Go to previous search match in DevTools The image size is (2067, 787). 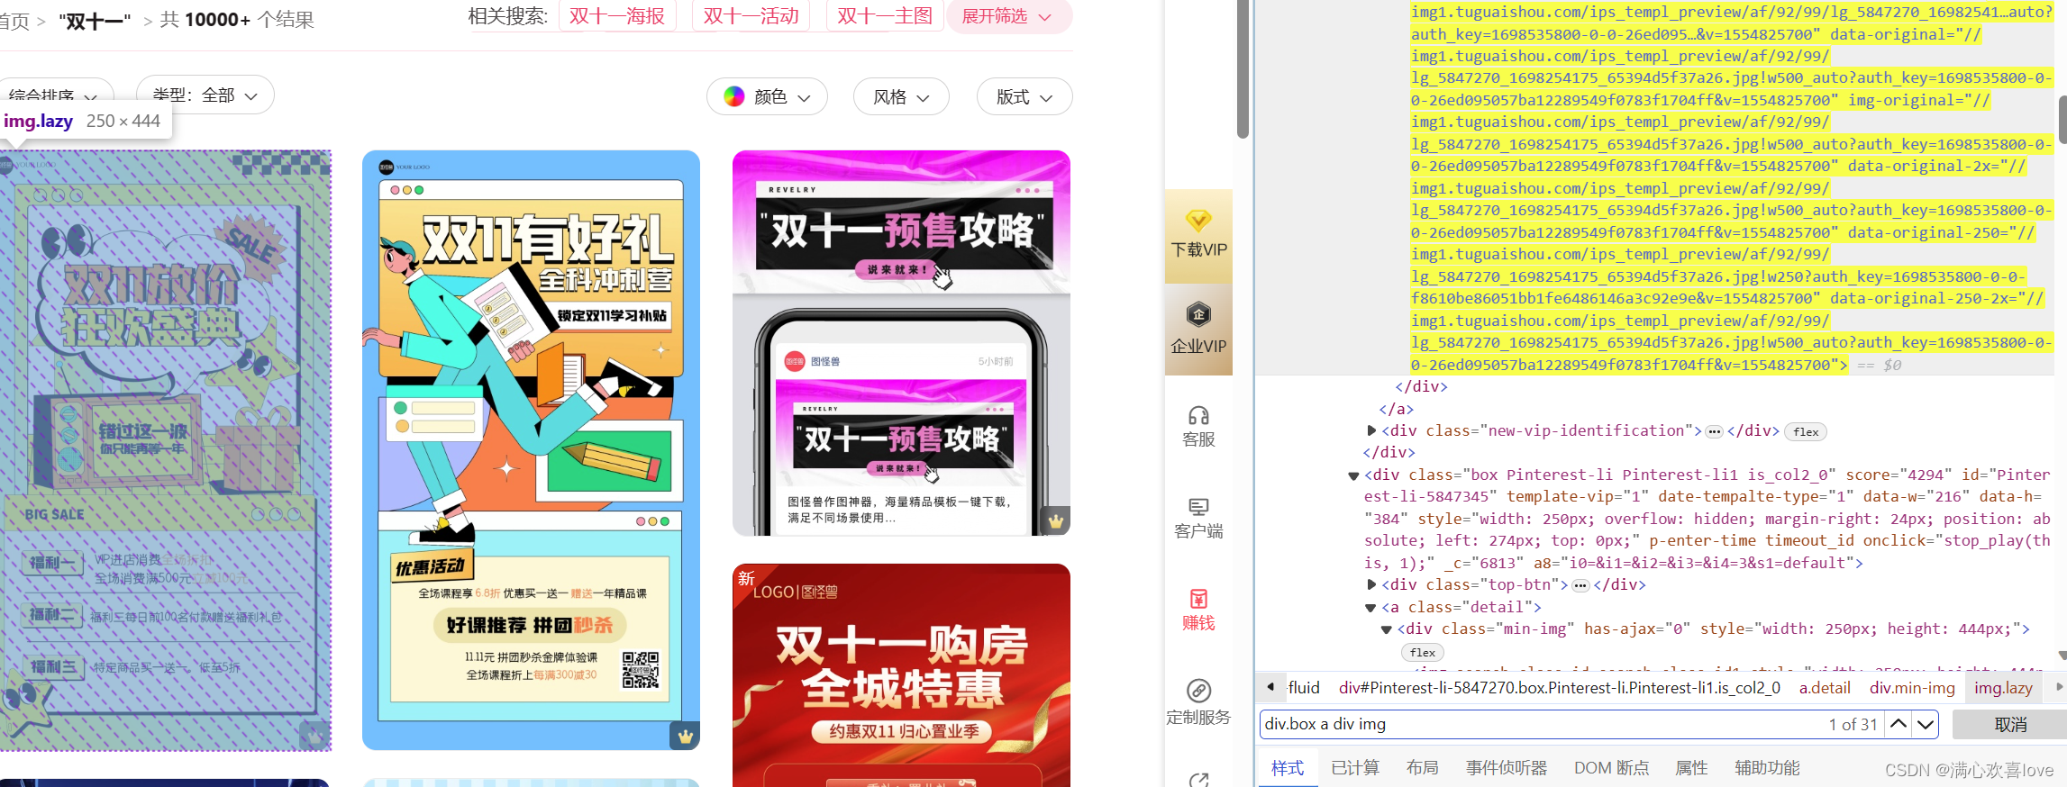click(x=1899, y=724)
